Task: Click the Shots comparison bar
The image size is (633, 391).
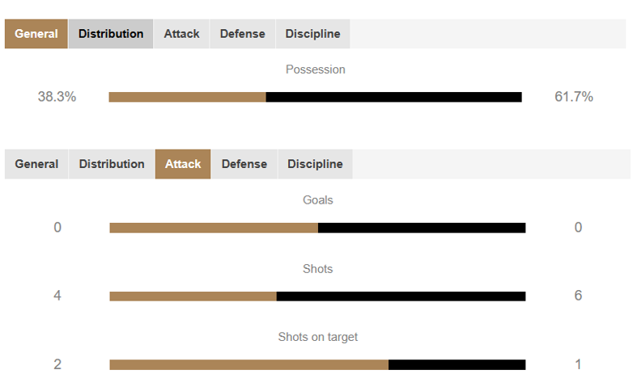Action: click(317, 296)
